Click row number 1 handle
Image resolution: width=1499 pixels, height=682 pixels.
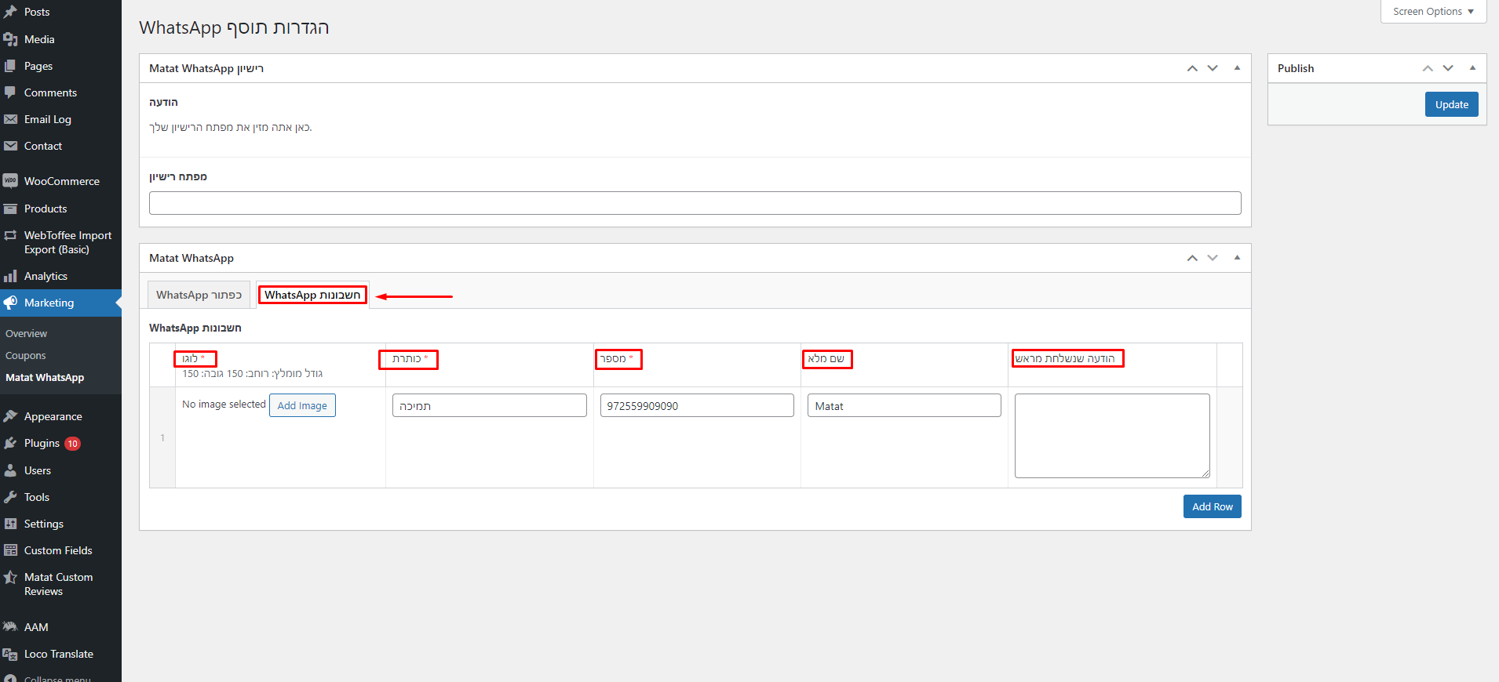click(x=162, y=437)
